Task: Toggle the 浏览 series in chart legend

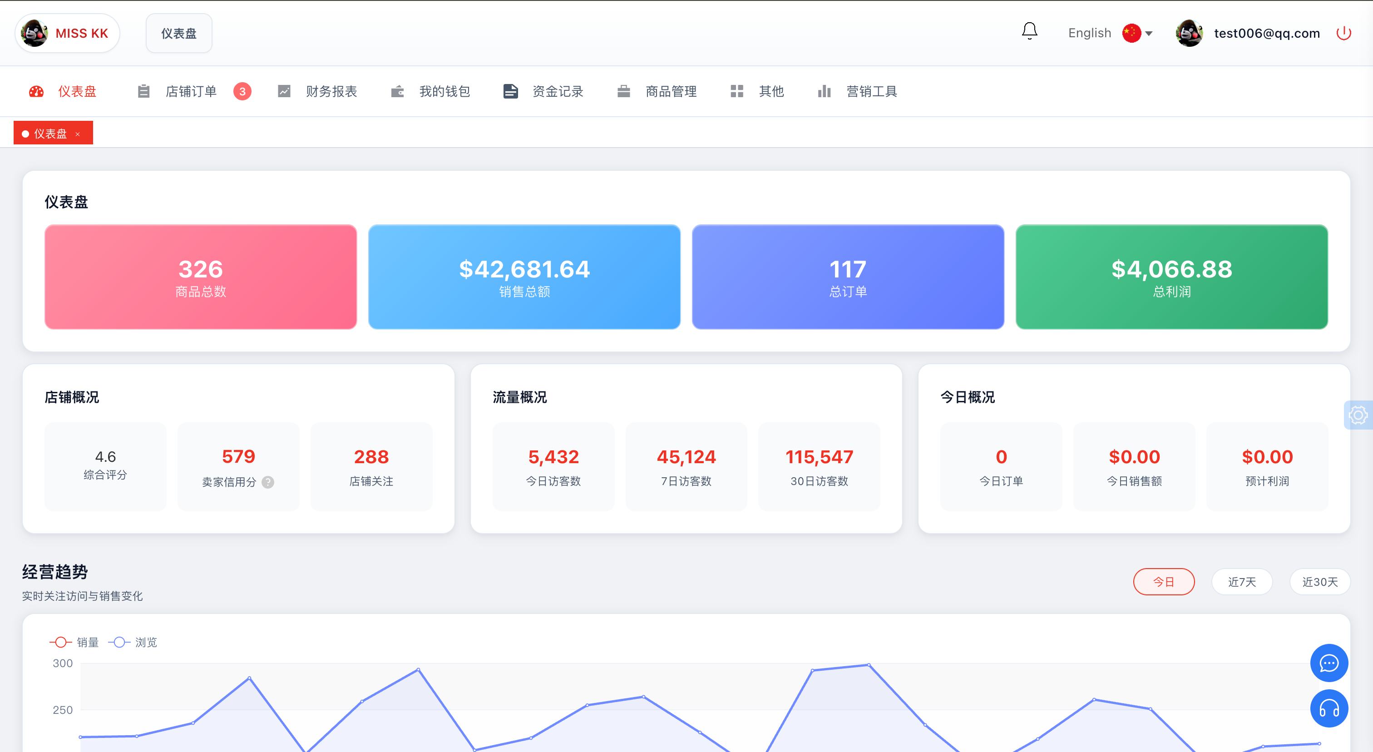Action: click(133, 642)
